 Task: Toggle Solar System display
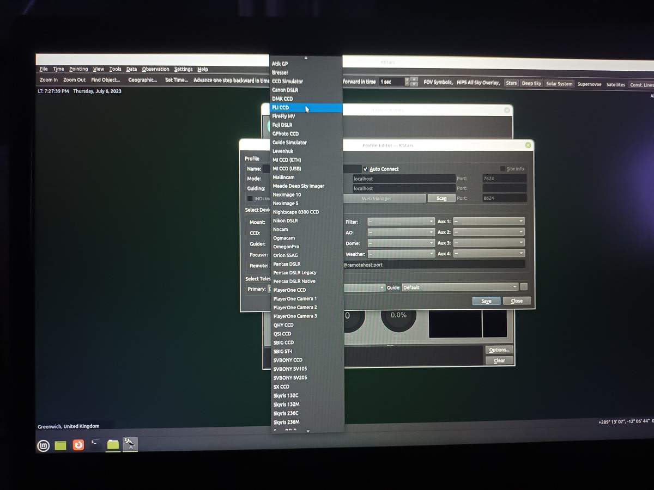[559, 84]
